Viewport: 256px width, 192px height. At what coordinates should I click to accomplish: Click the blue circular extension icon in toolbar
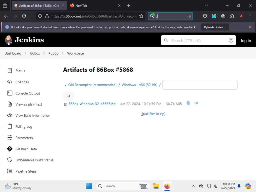tap(214, 16)
